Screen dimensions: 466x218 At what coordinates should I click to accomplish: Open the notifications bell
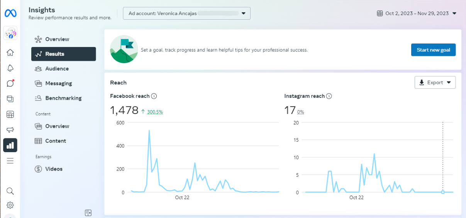coord(10,68)
